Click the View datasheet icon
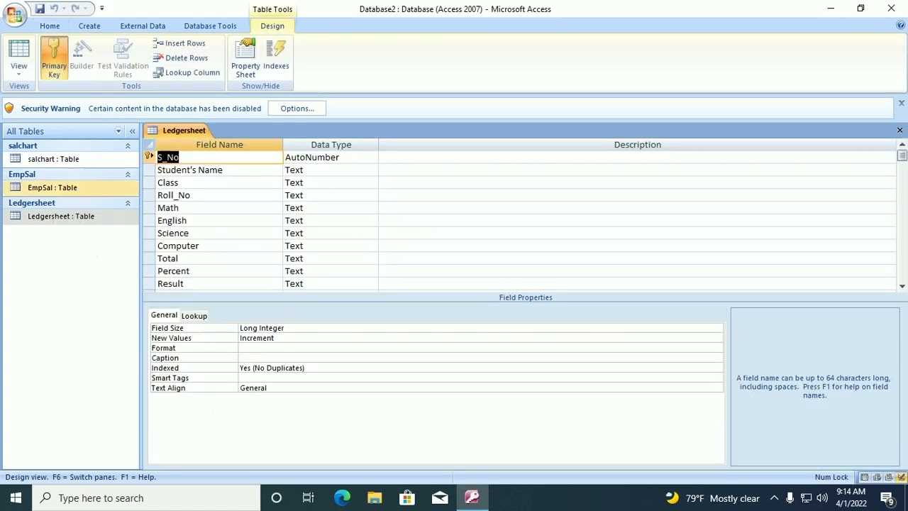 (19, 50)
